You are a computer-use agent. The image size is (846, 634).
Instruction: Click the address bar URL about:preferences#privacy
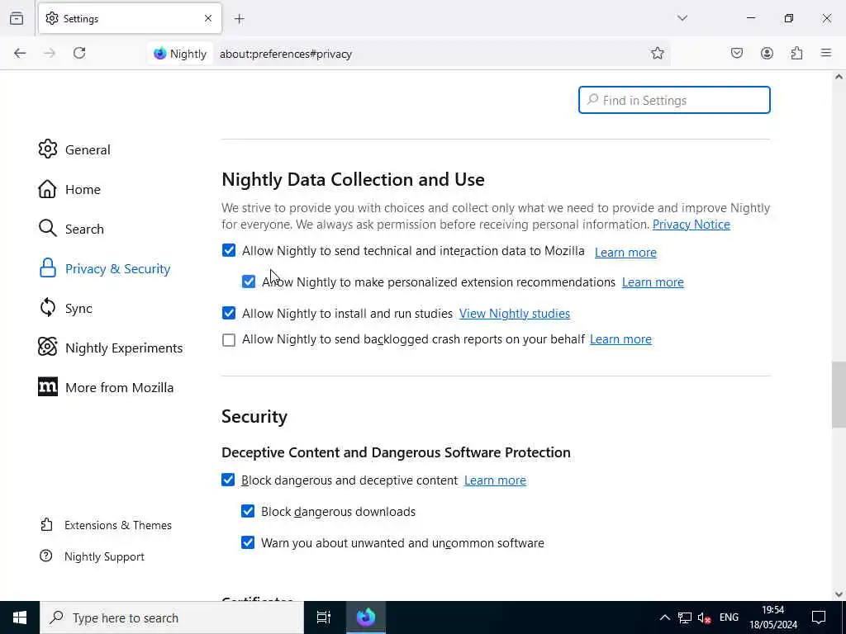[x=286, y=54]
